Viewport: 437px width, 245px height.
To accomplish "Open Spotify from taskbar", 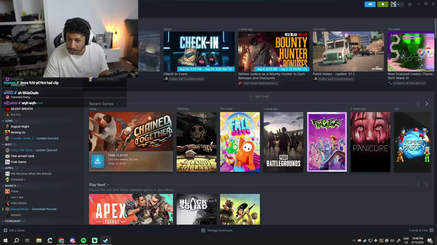I will point(84,241).
